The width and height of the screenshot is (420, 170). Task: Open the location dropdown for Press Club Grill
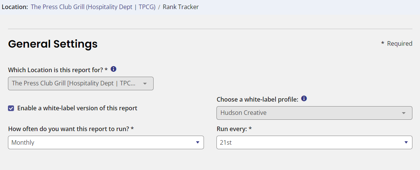(x=76, y=83)
